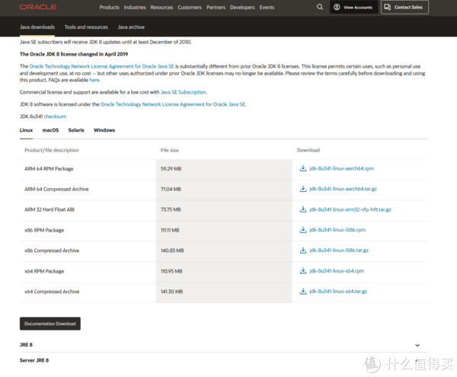Click download icon for arm32-vfp-hflt.tar.gz
This screenshot has width=457, height=377.
pyautogui.click(x=303, y=209)
